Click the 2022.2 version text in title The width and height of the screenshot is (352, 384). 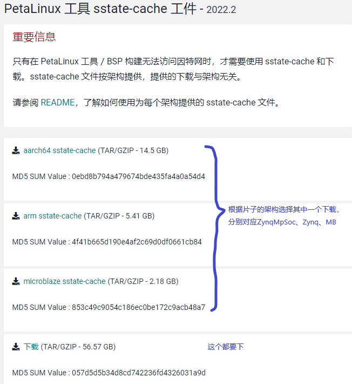221,10
